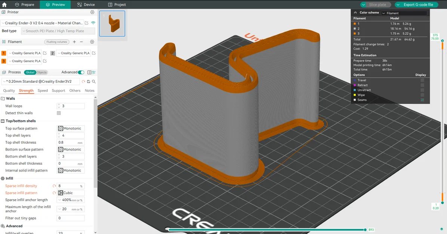Screen dimensions: 447x234
Task: Click filament 2 gray color swatch
Action: click(52, 53)
